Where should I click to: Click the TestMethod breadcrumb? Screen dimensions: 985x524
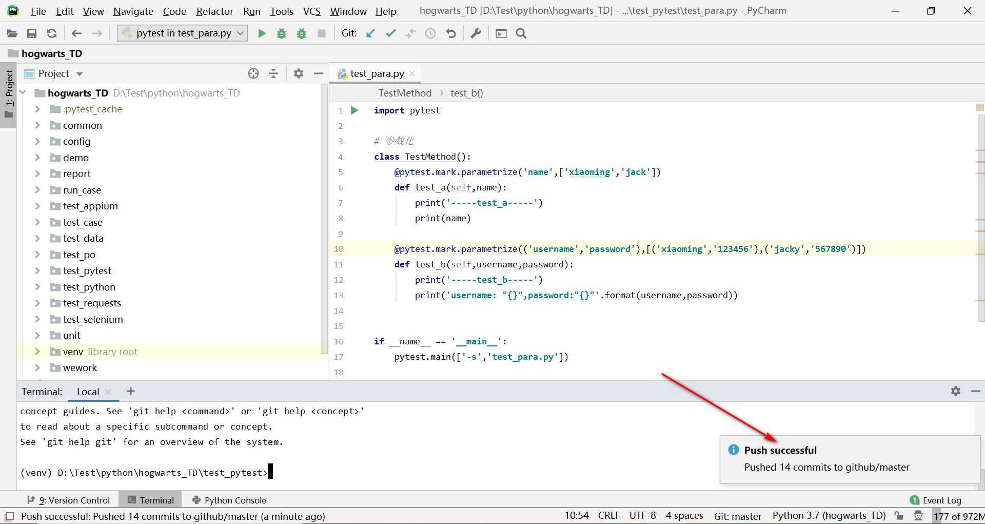(x=405, y=93)
